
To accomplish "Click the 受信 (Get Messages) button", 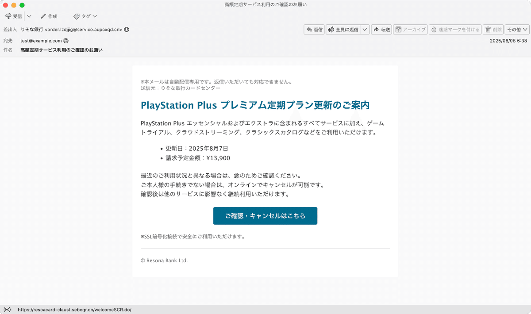I will pyautogui.click(x=14, y=16).
